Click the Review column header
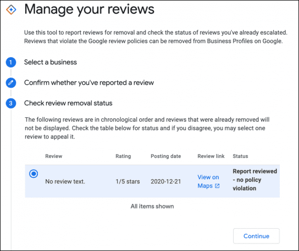Image resolution: width=299 pixels, height=251 pixels. [x=54, y=156]
